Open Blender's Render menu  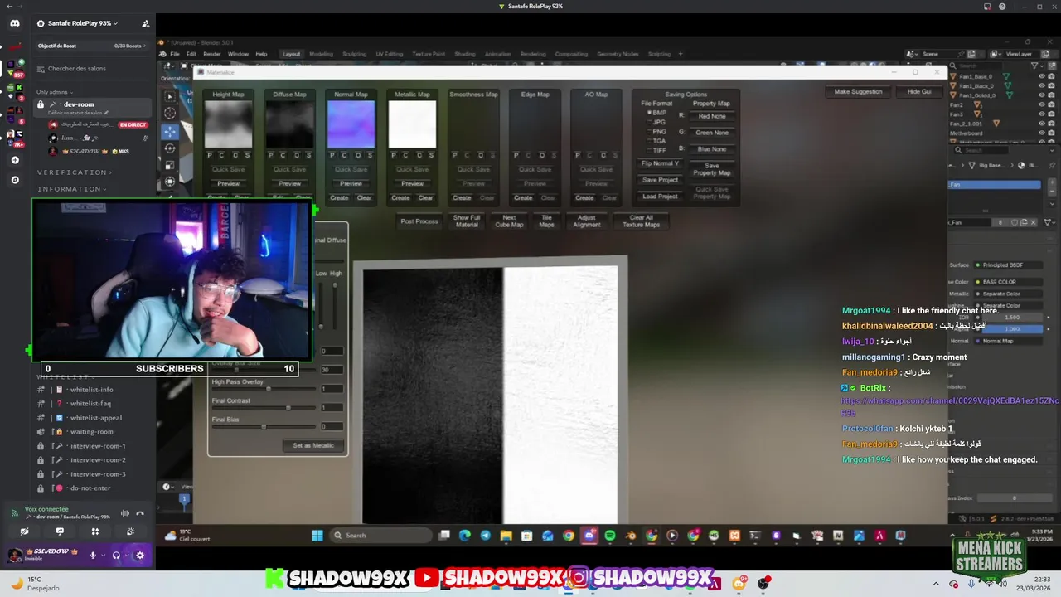[x=212, y=54]
